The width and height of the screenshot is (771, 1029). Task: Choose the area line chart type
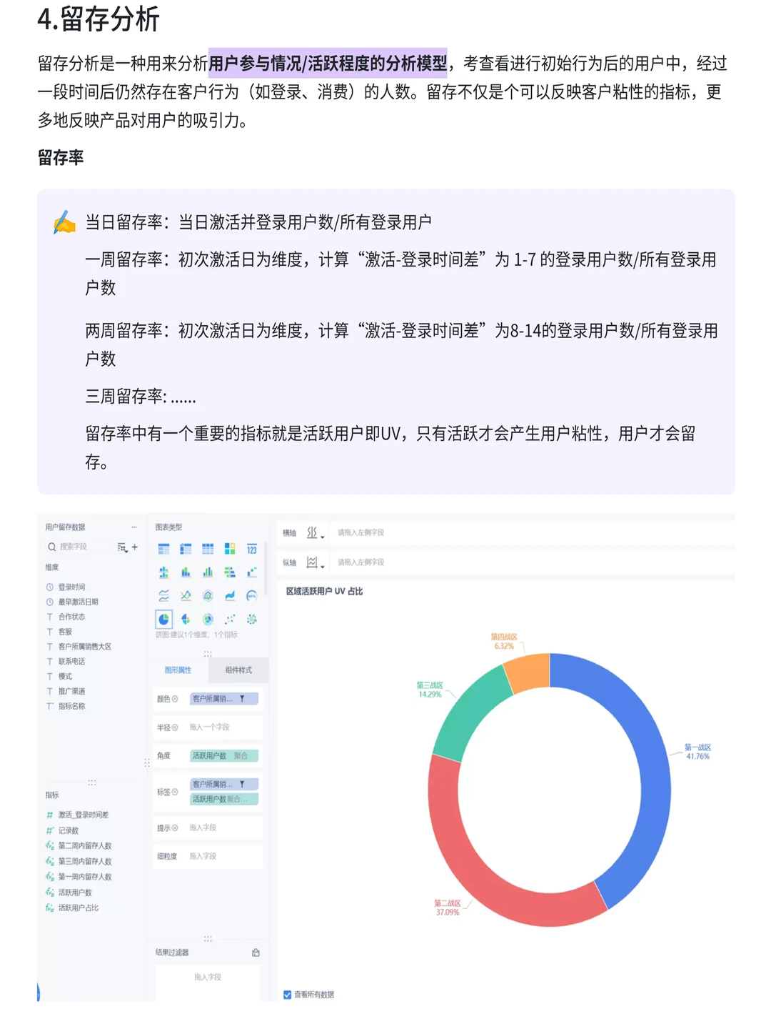(229, 595)
